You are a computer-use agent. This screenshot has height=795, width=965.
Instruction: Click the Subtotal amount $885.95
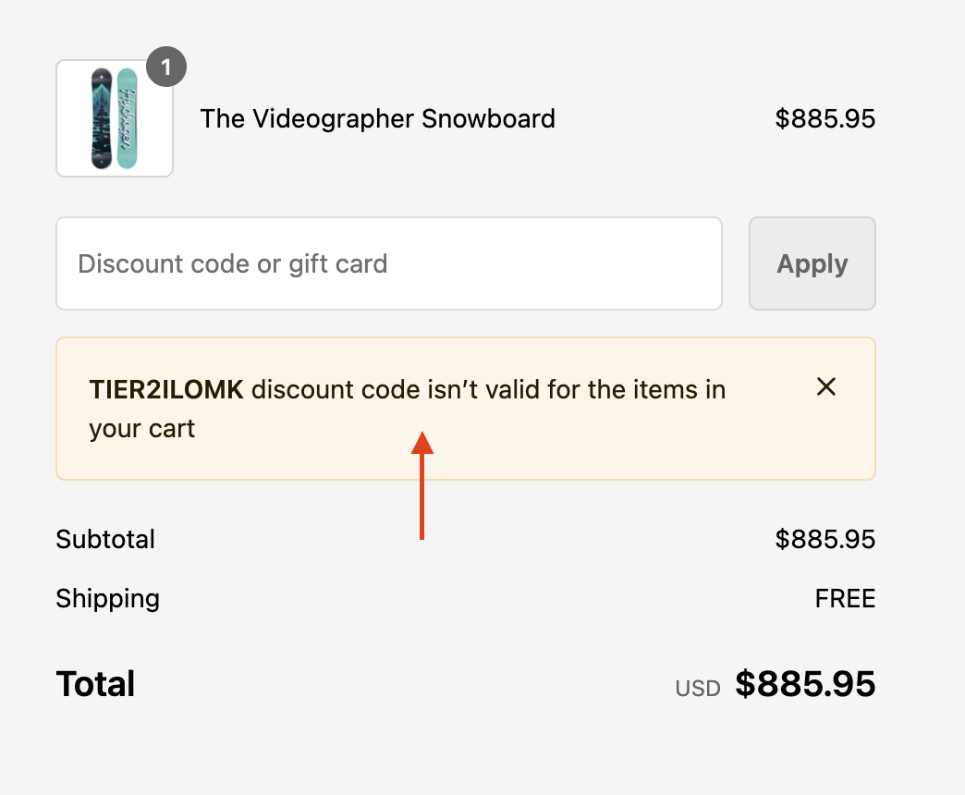pyautogui.click(x=825, y=539)
